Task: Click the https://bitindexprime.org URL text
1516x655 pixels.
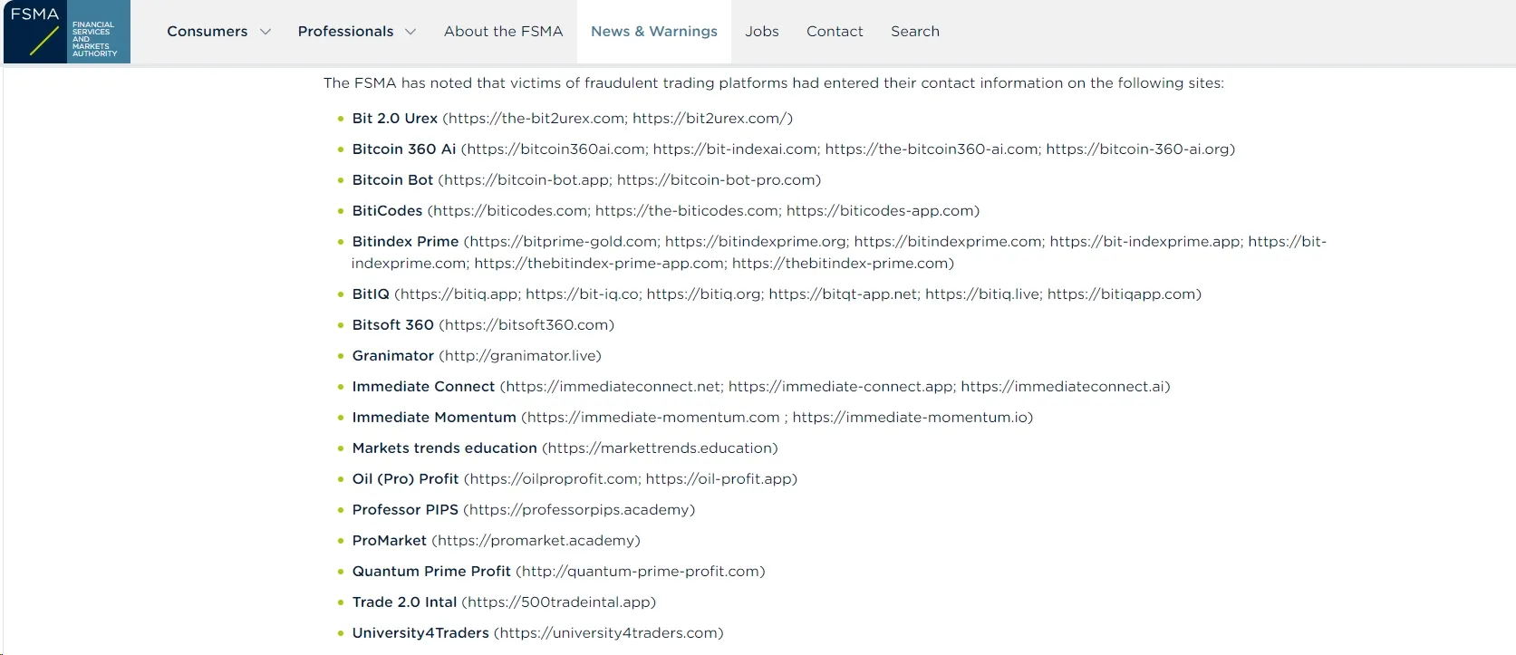Action: (756, 242)
